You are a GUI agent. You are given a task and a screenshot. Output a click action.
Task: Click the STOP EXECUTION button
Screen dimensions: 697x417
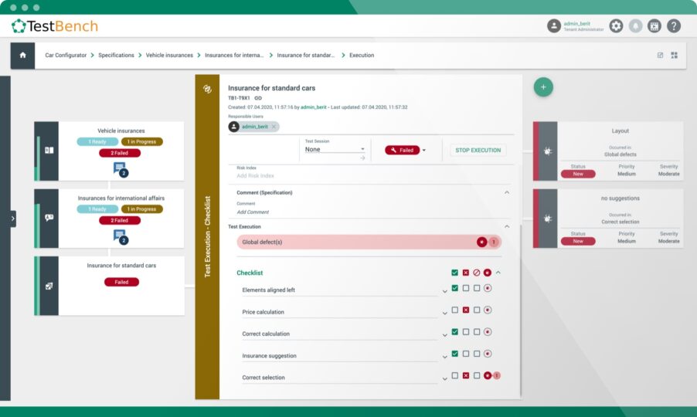click(x=478, y=150)
